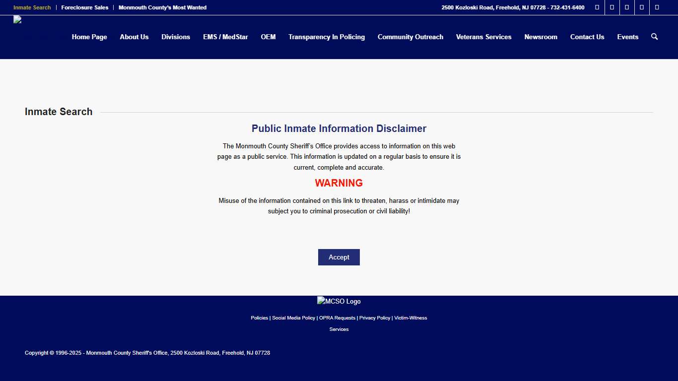This screenshot has width=678, height=381.
Task: Click the second social media icon in header
Action: pyautogui.click(x=611, y=7)
